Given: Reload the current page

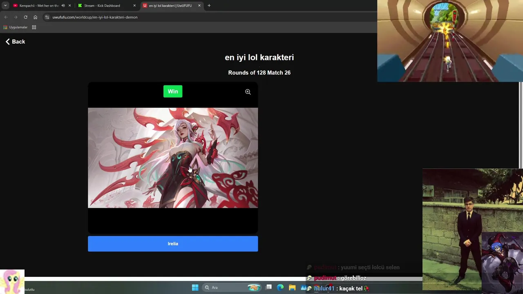Looking at the screenshot, I should click(25, 17).
